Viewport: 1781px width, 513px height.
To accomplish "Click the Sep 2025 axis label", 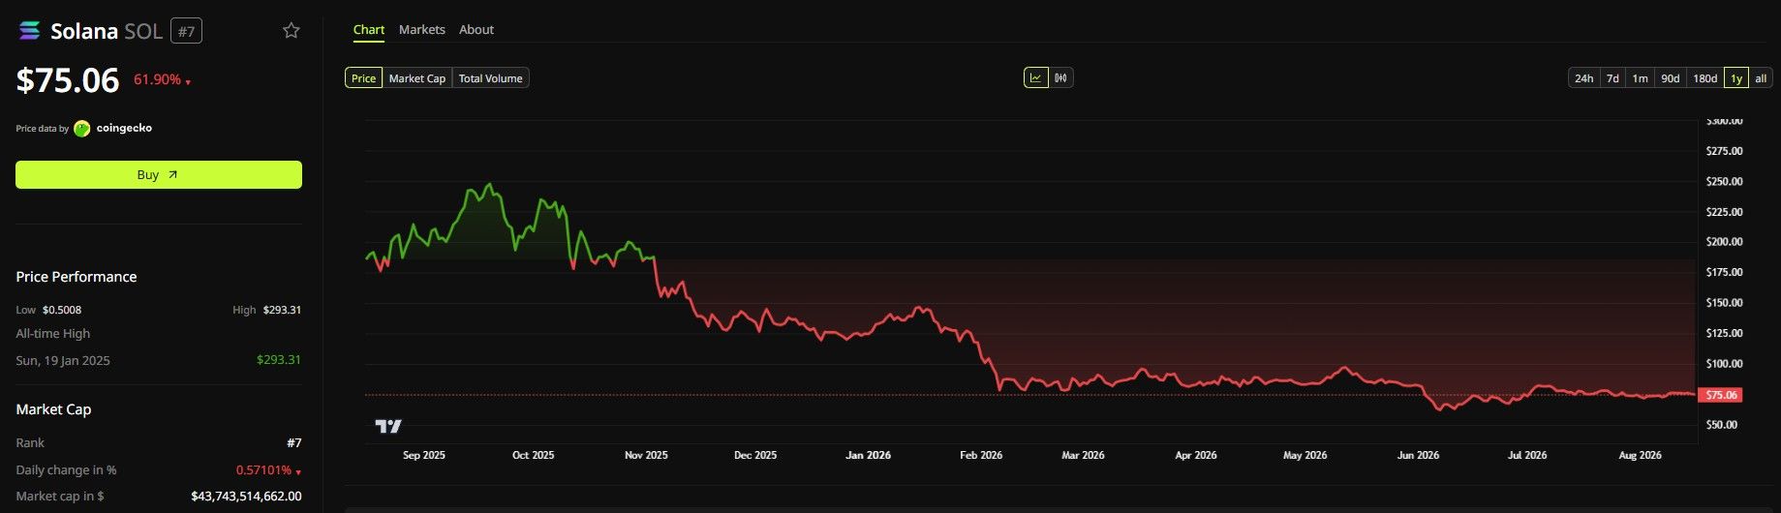I will (424, 455).
